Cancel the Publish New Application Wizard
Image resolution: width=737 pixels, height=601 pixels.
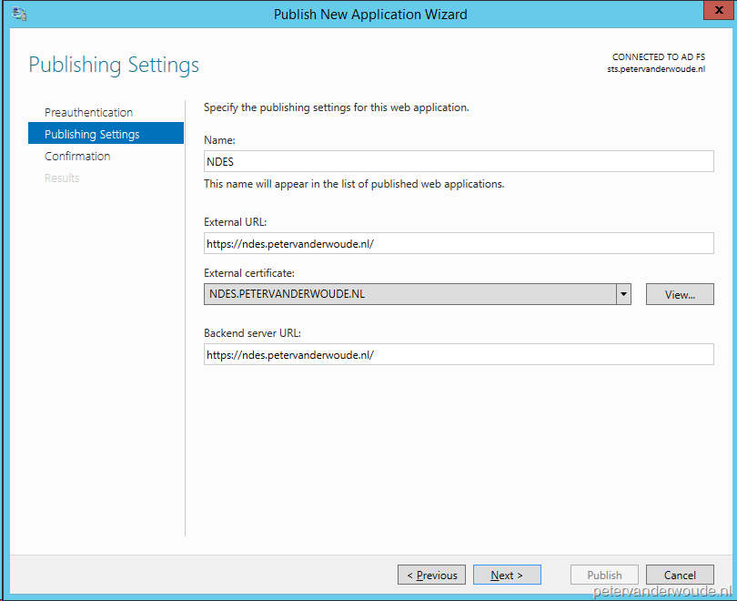680,575
